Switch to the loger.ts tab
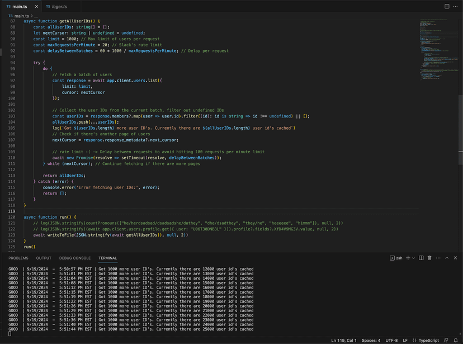The image size is (463, 344). [x=56, y=7]
